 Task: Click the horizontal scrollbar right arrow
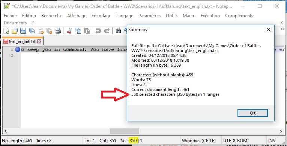click(281, 131)
